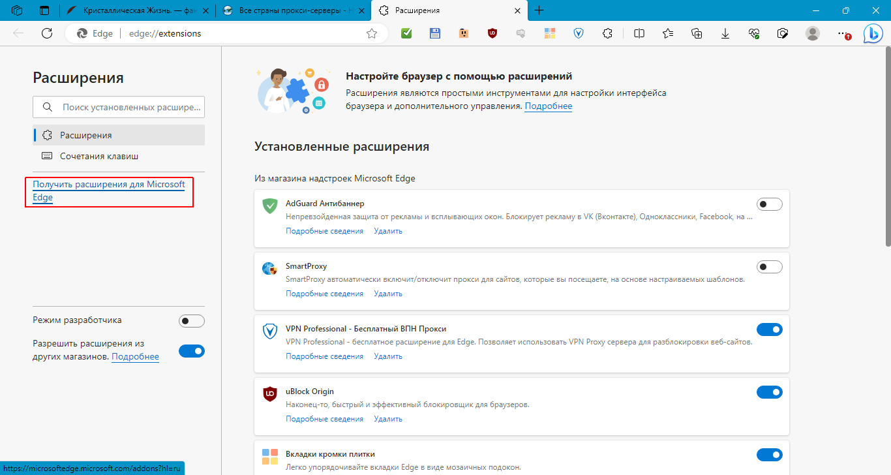
Task: Click the Bing Copilot sidebar icon
Action: pyautogui.click(x=873, y=33)
